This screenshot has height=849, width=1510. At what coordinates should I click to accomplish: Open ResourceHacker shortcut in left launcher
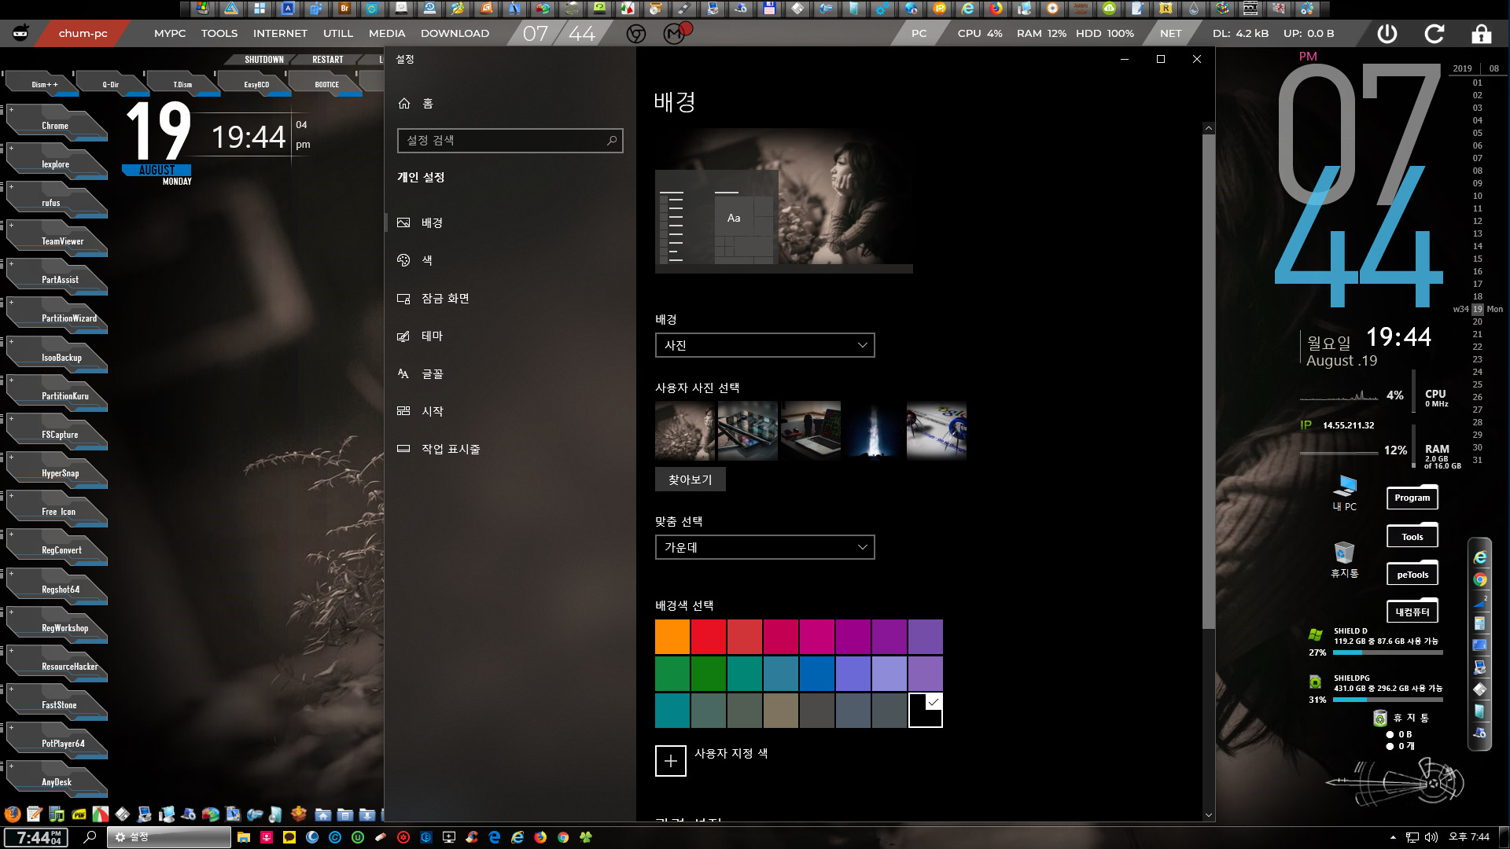[x=57, y=667]
